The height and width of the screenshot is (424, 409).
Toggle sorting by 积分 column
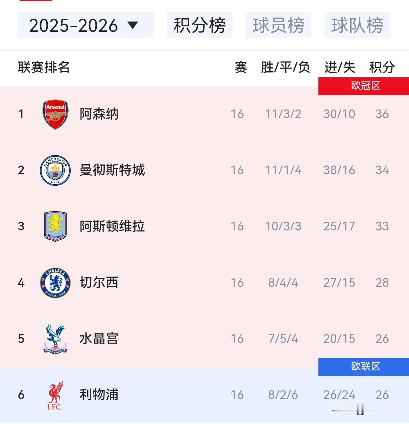pyautogui.click(x=382, y=67)
